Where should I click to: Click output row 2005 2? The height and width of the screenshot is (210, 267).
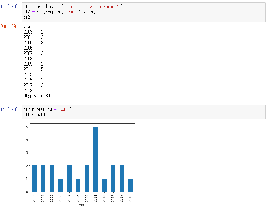[x=34, y=43]
